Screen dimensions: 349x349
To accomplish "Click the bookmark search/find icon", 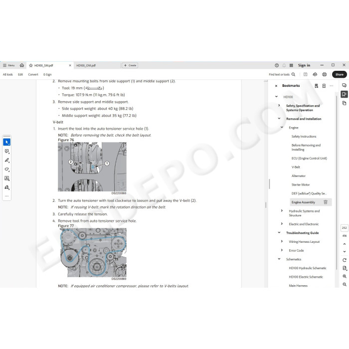I will point(316,86).
